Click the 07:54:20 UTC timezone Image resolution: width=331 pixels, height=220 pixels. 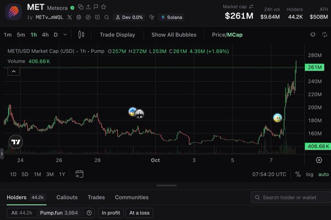tap(269, 174)
